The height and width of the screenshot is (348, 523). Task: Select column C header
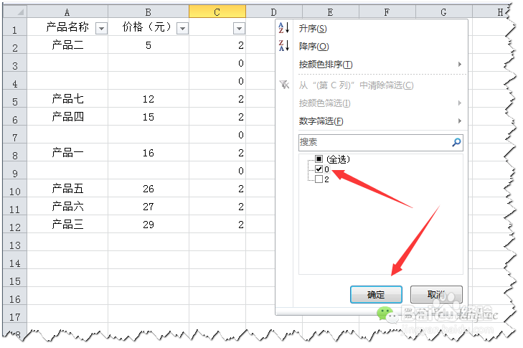(x=217, y=11)
